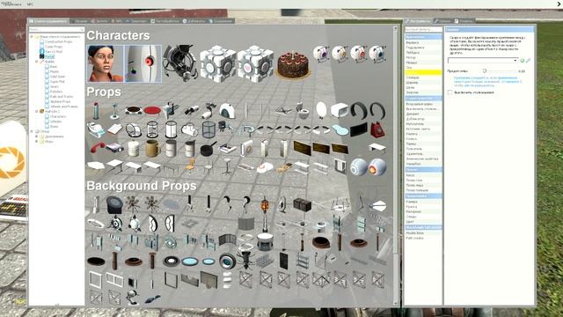Spawn the red rotary telephone prop

(x=377, y=129)
